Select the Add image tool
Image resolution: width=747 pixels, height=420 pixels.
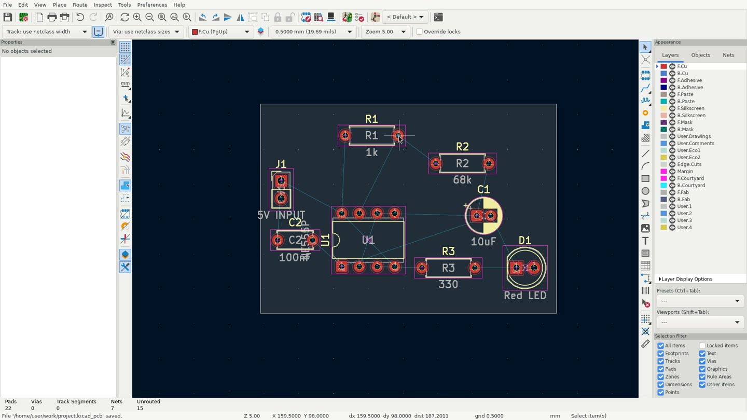pyautogui.click(x=645, y=228)
